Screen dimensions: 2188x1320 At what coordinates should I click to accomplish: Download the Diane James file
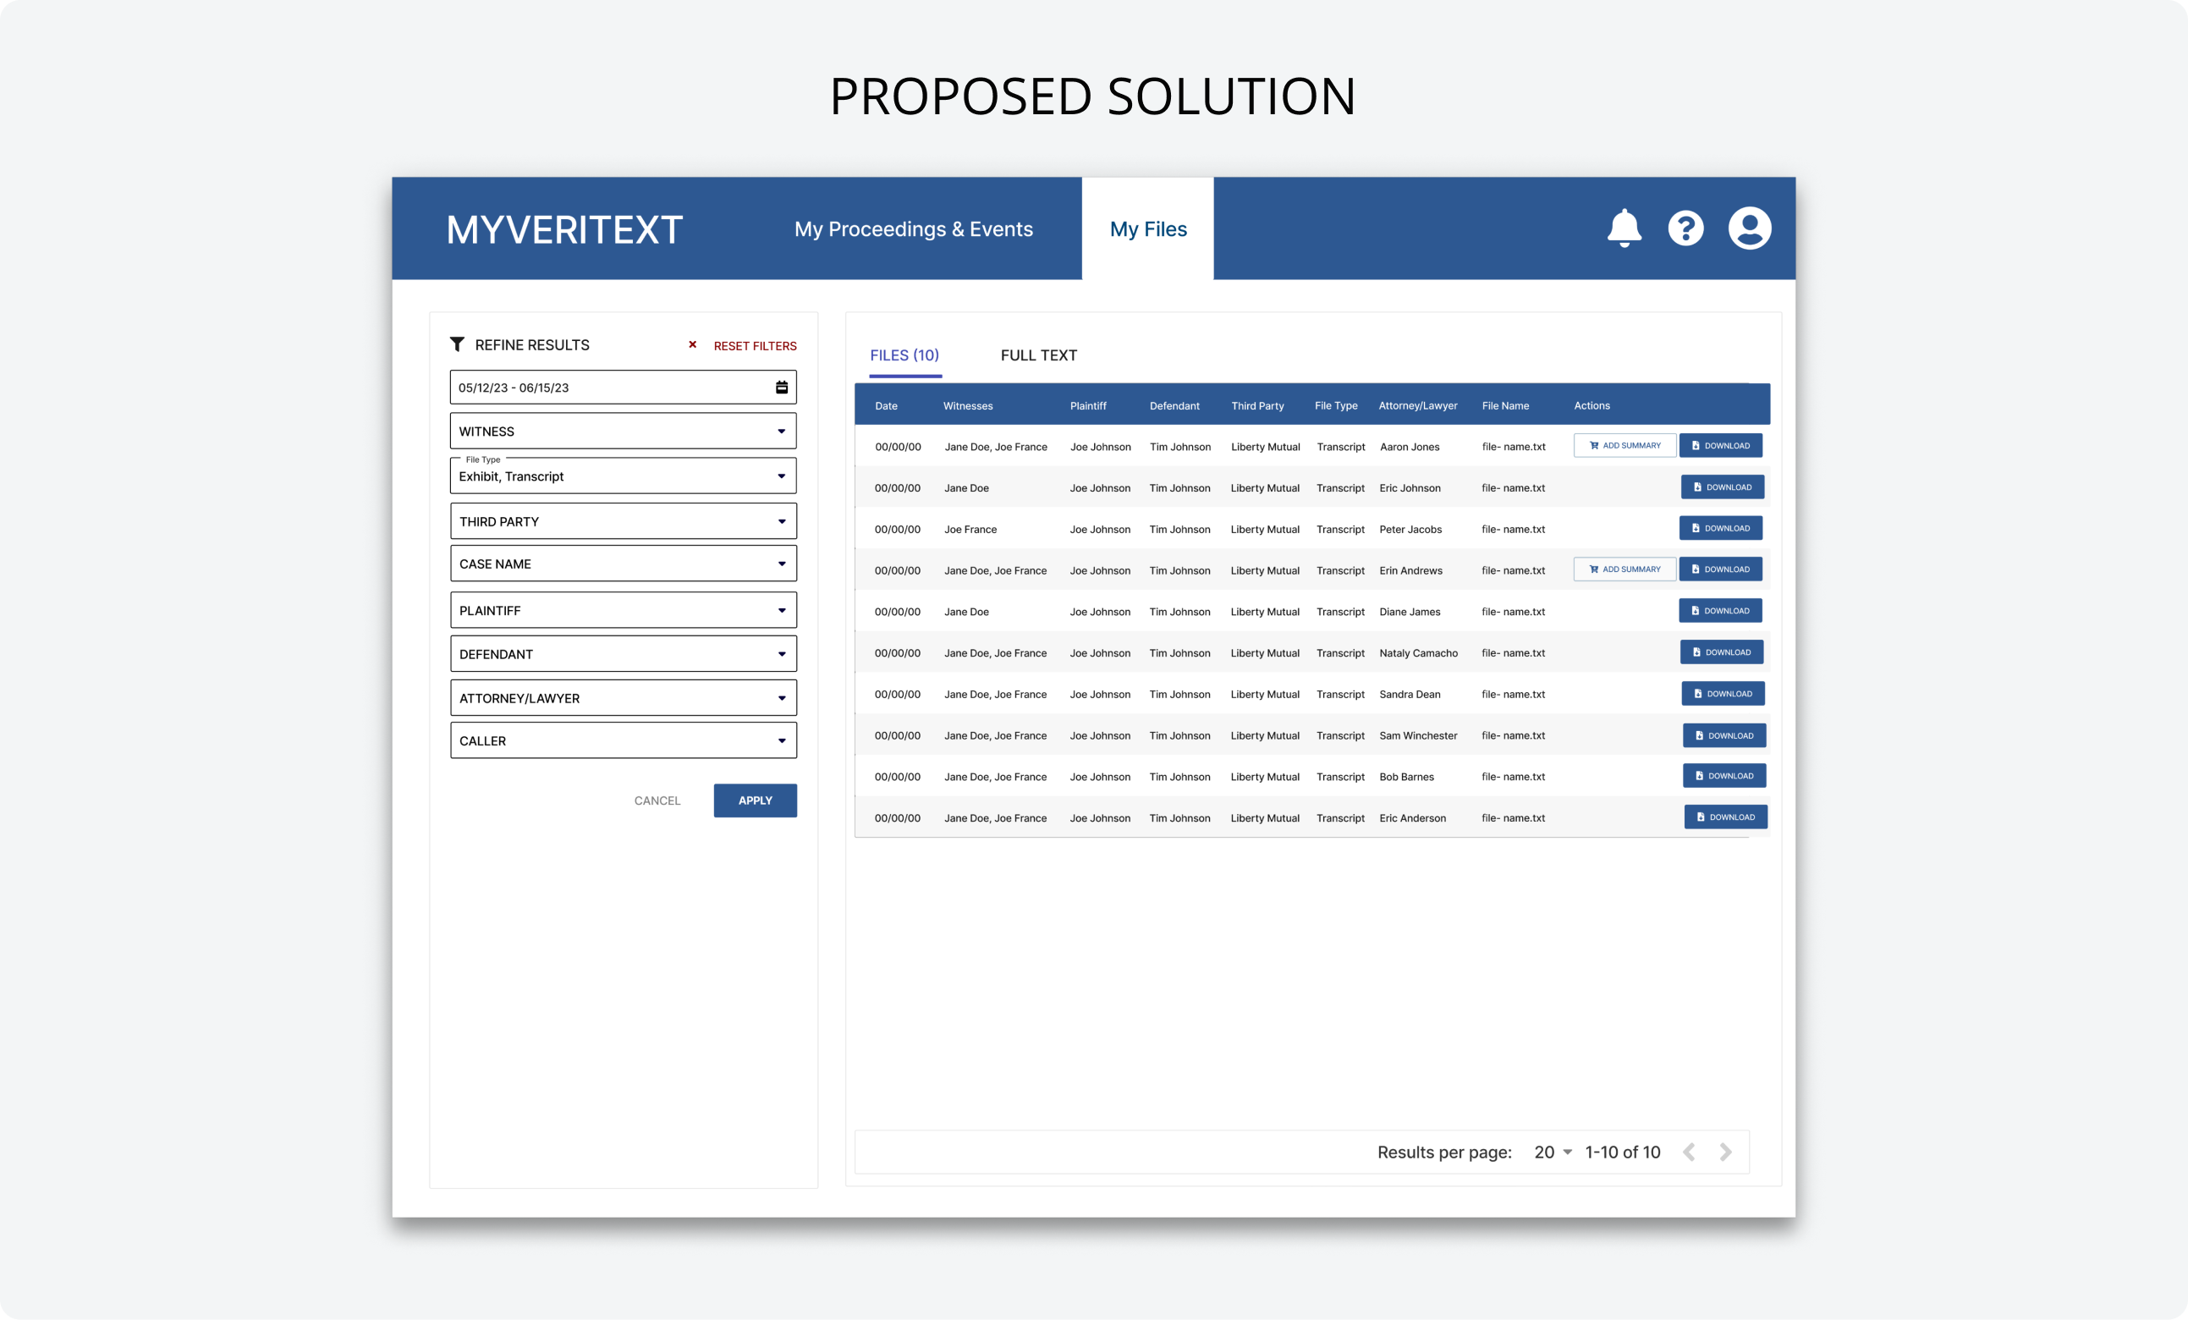tap(1721, 611)
